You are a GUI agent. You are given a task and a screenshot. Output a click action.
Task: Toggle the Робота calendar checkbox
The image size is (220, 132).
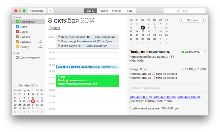17,37
